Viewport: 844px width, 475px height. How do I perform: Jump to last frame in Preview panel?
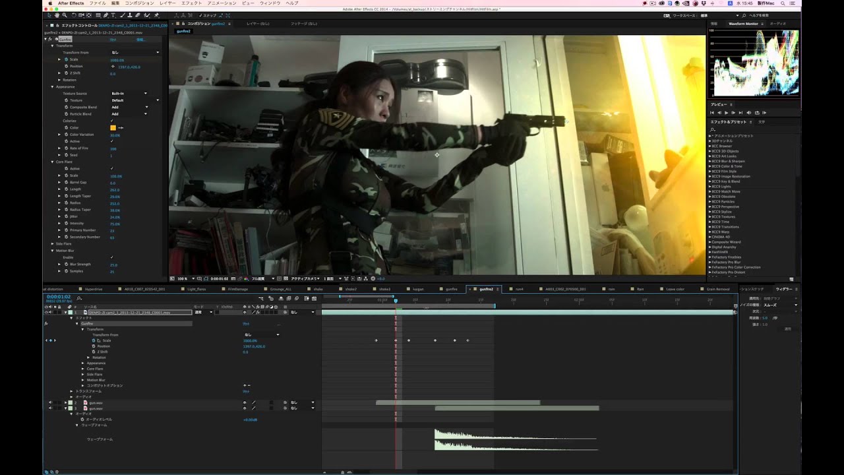(x=741, y=113)
